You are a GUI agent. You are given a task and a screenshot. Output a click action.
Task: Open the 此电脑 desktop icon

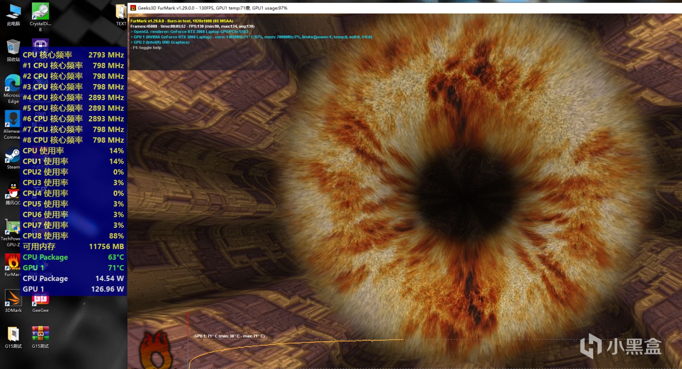13,15
